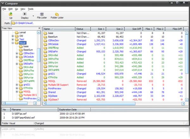
Task: Click the Display toolbar icon
Action: (25, 15)
